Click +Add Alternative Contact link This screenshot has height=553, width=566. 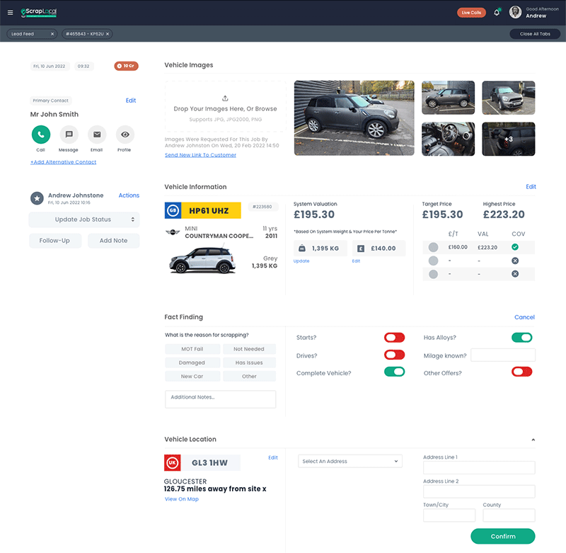click(x=64, y=162)
